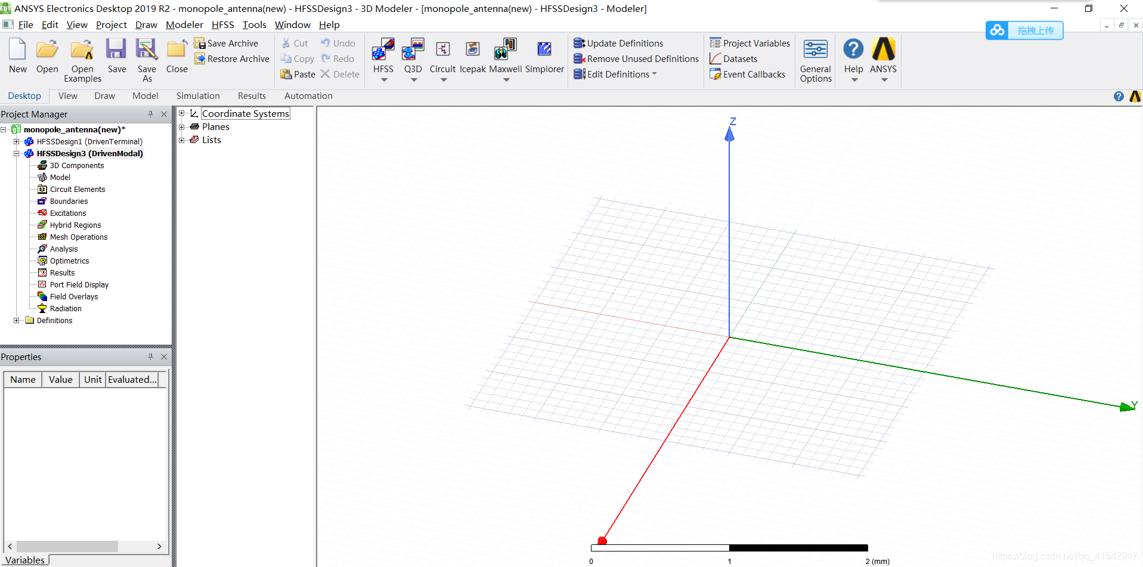This screenshot has width=1143, height=567.
Task: Collapse HFSSDesign3 (DrivenModal) node
Action: tap(17, 154)
